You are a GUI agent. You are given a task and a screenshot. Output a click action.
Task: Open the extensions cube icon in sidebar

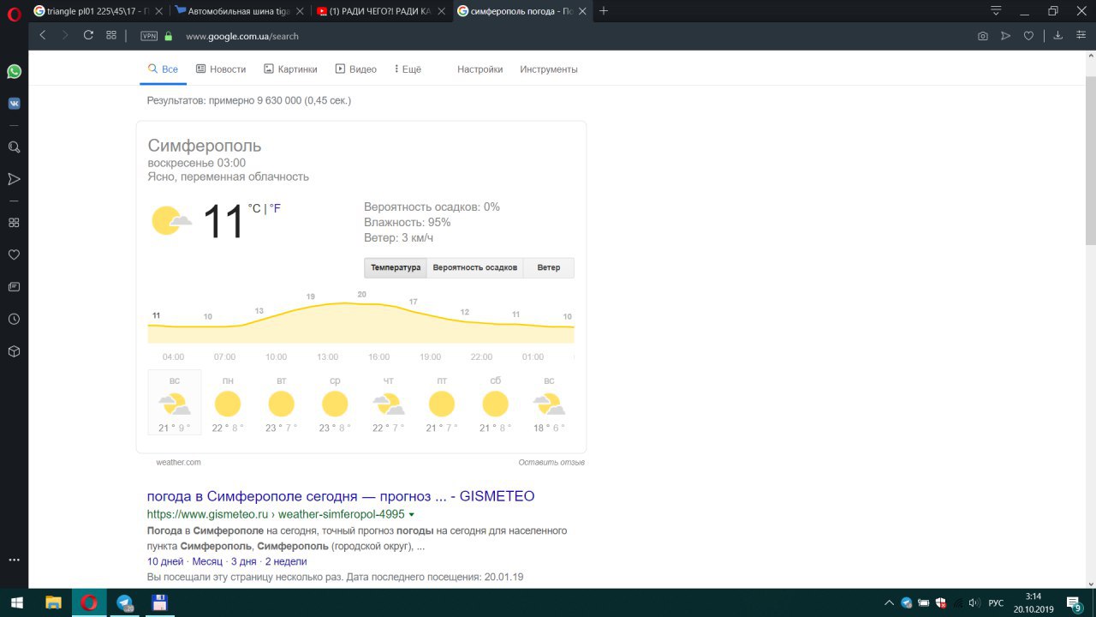point(14,351)
